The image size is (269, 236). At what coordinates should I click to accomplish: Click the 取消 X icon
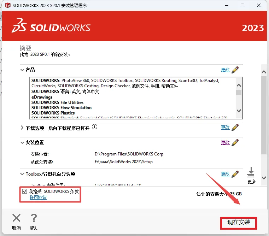point(17,218)
